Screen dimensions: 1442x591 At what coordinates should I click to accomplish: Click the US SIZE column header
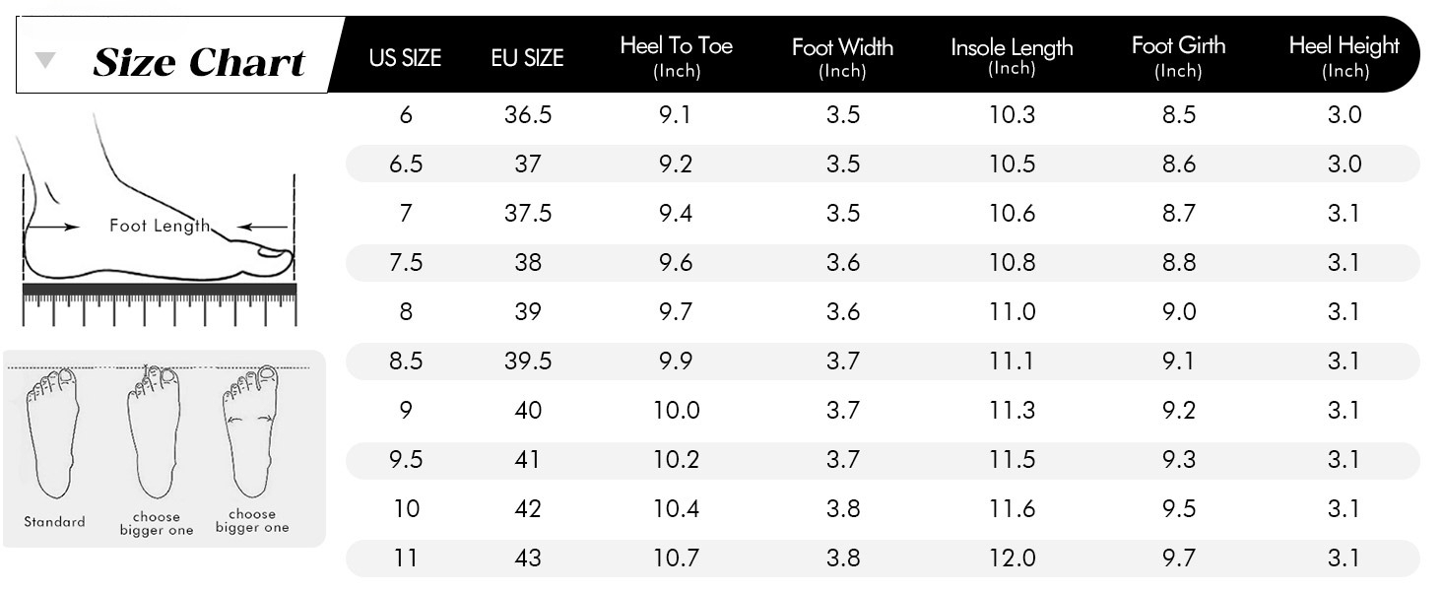point(406,58)
